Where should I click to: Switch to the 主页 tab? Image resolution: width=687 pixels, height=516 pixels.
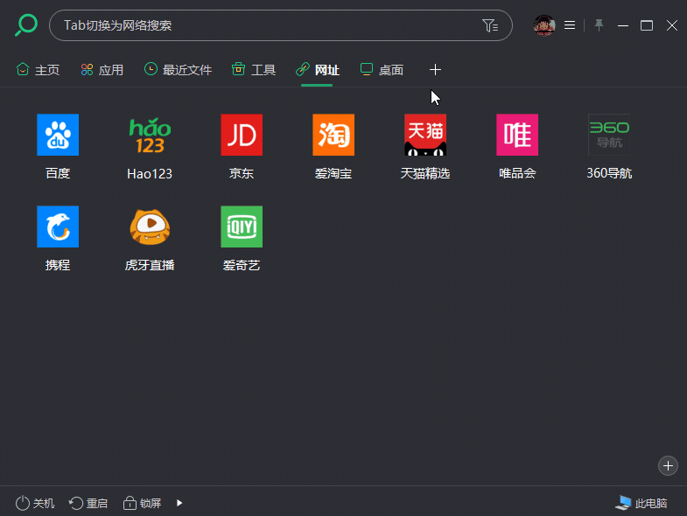pos(38,70)
